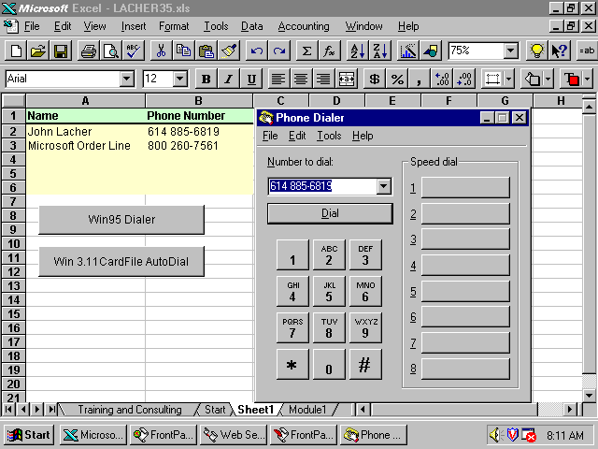Apply Currency style with dollar icon
This screenshot has height=449, width=598.
coord(374,79)
